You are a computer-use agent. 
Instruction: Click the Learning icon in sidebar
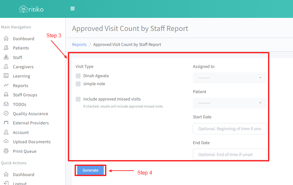click(x=6, y=76)
